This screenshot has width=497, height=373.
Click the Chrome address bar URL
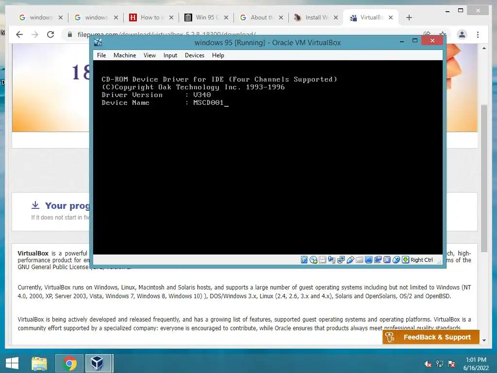point(166,34)
